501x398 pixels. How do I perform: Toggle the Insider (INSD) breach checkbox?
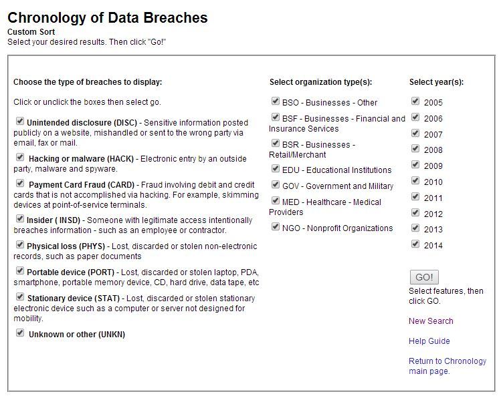20,218
